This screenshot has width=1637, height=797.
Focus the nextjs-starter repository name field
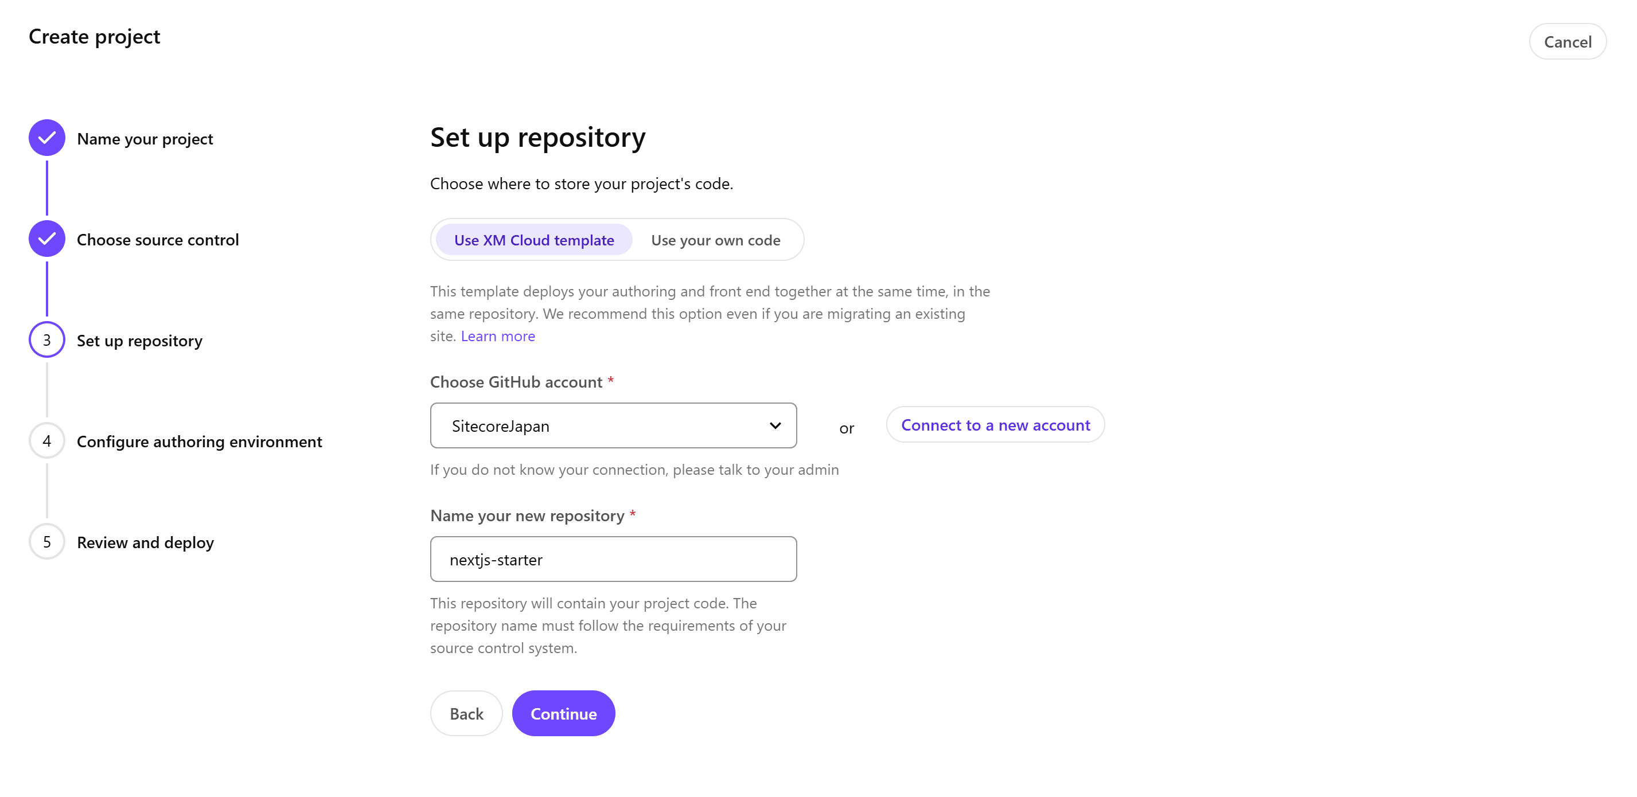(613, 560)
